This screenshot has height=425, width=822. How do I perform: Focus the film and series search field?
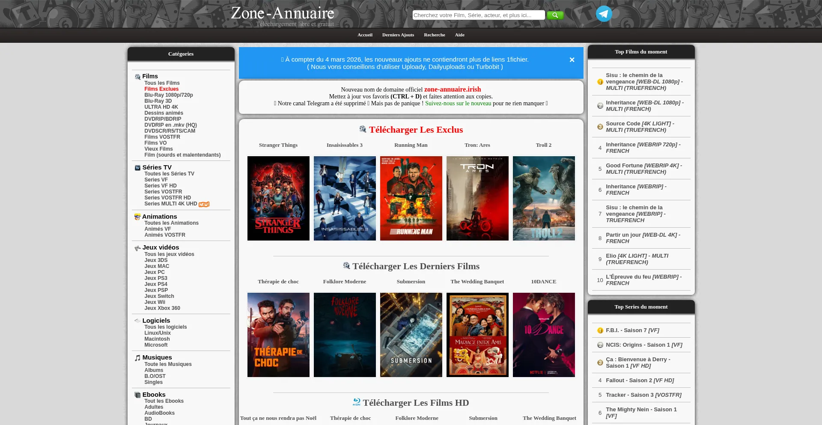point(479,15)
